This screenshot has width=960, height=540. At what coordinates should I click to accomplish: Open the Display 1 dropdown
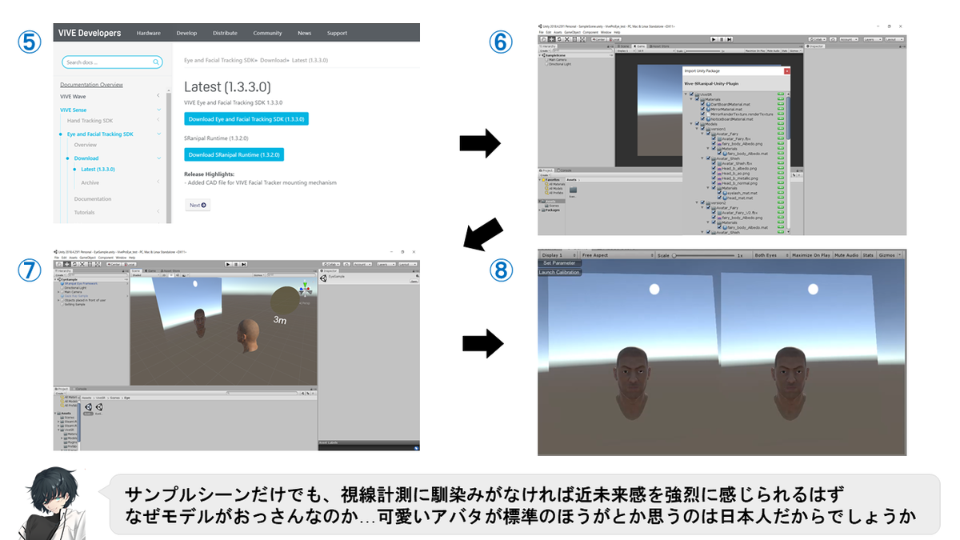[558, 255]
